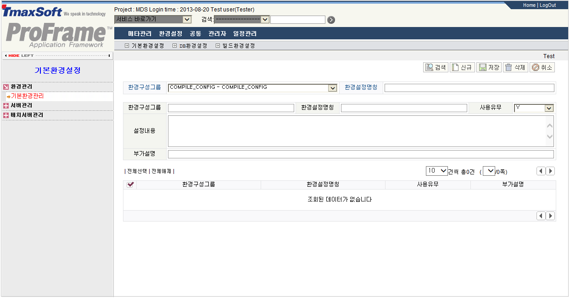This screenshot has height=298, width=570.
Task: Click into the 부가설명 text field
Action: pyautogui.click(x=361, y=154)
